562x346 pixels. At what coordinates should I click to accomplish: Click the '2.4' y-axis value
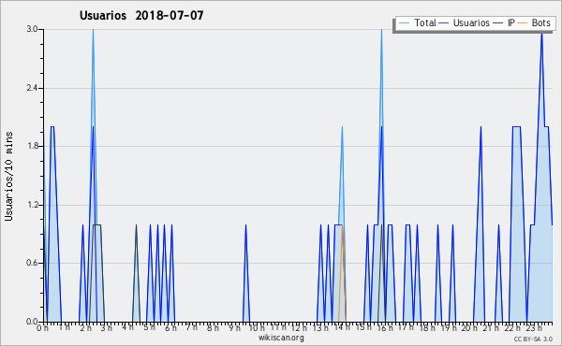[32, 88]
